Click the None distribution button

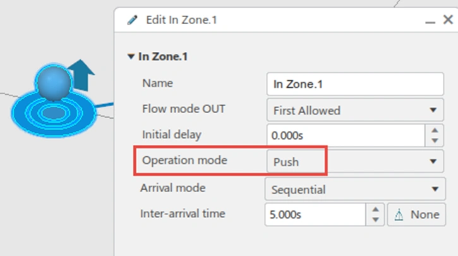417,214
